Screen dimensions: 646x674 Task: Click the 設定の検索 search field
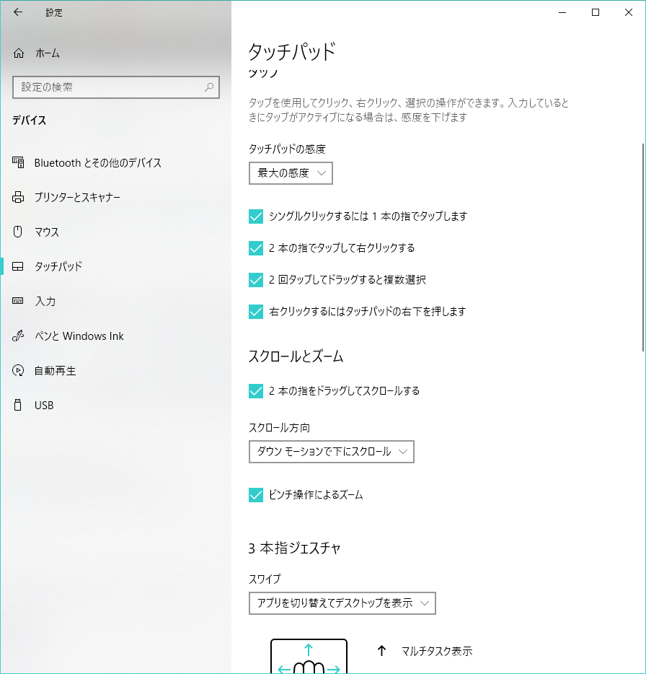pyautogui.click(x=116, y=87)
